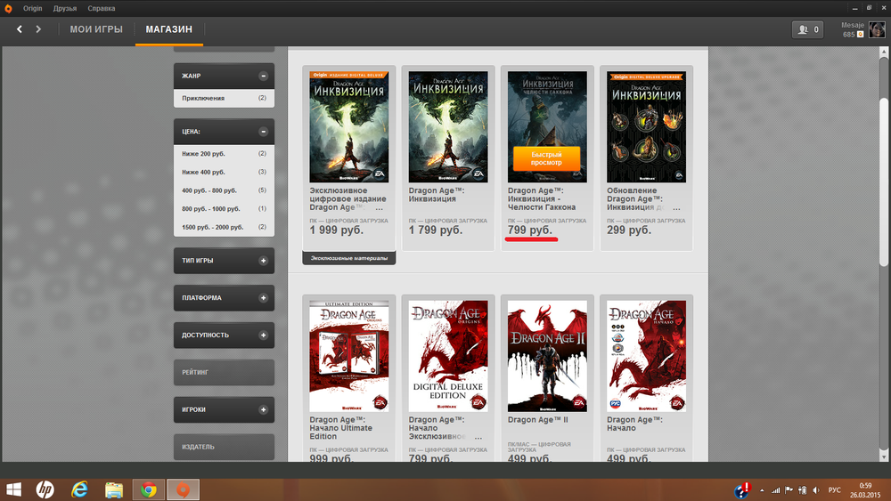Open File Explorer from taskbar
This screenshot has width=891, height=501.
114,489
